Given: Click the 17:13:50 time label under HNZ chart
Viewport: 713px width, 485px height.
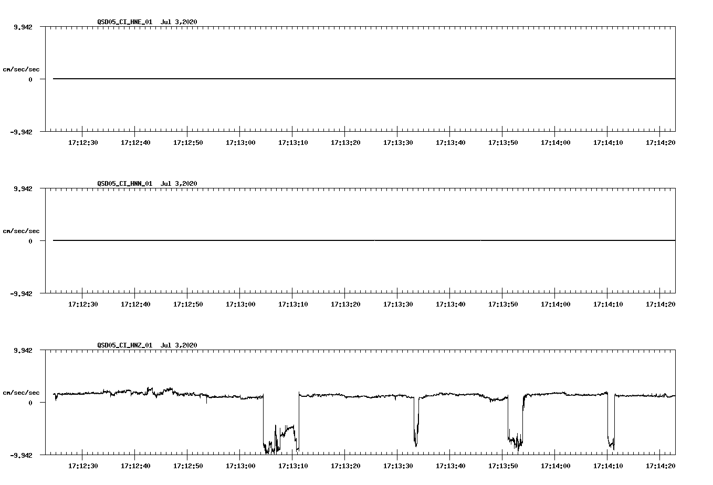Looking at the screenshot, I should [503, 466].
